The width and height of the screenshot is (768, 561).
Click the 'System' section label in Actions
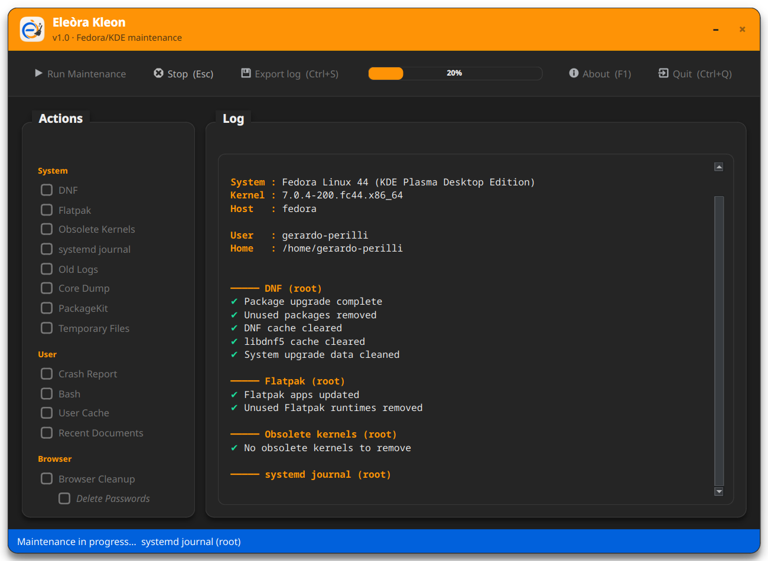click(53, 171)
